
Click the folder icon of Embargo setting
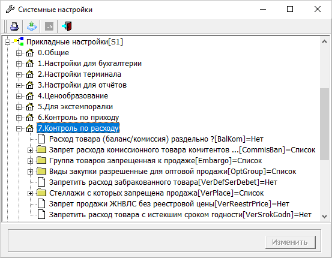41,160
